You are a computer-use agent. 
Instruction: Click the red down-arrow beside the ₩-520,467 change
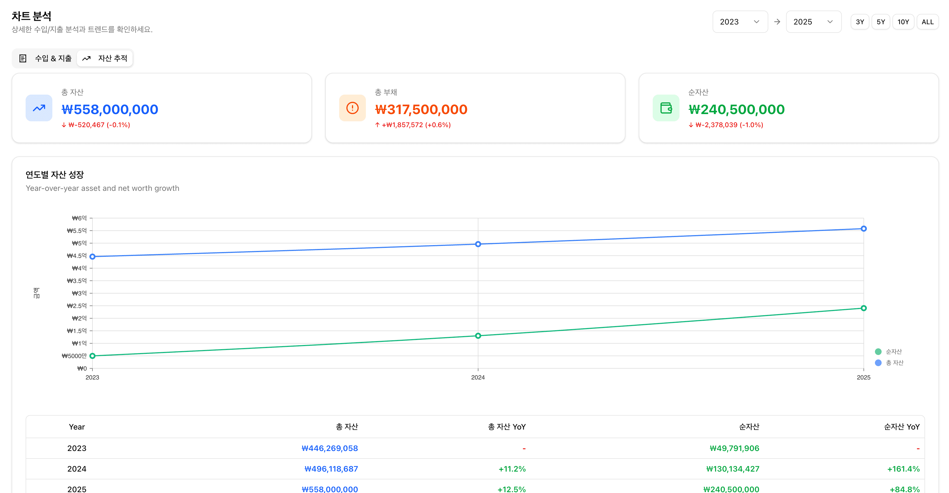(x=64, y=125)
